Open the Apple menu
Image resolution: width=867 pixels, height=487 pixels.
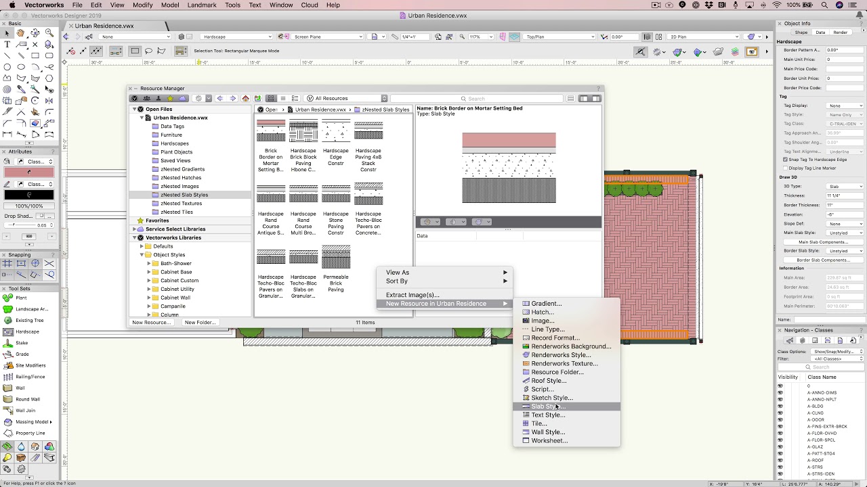tap(12, 5)
